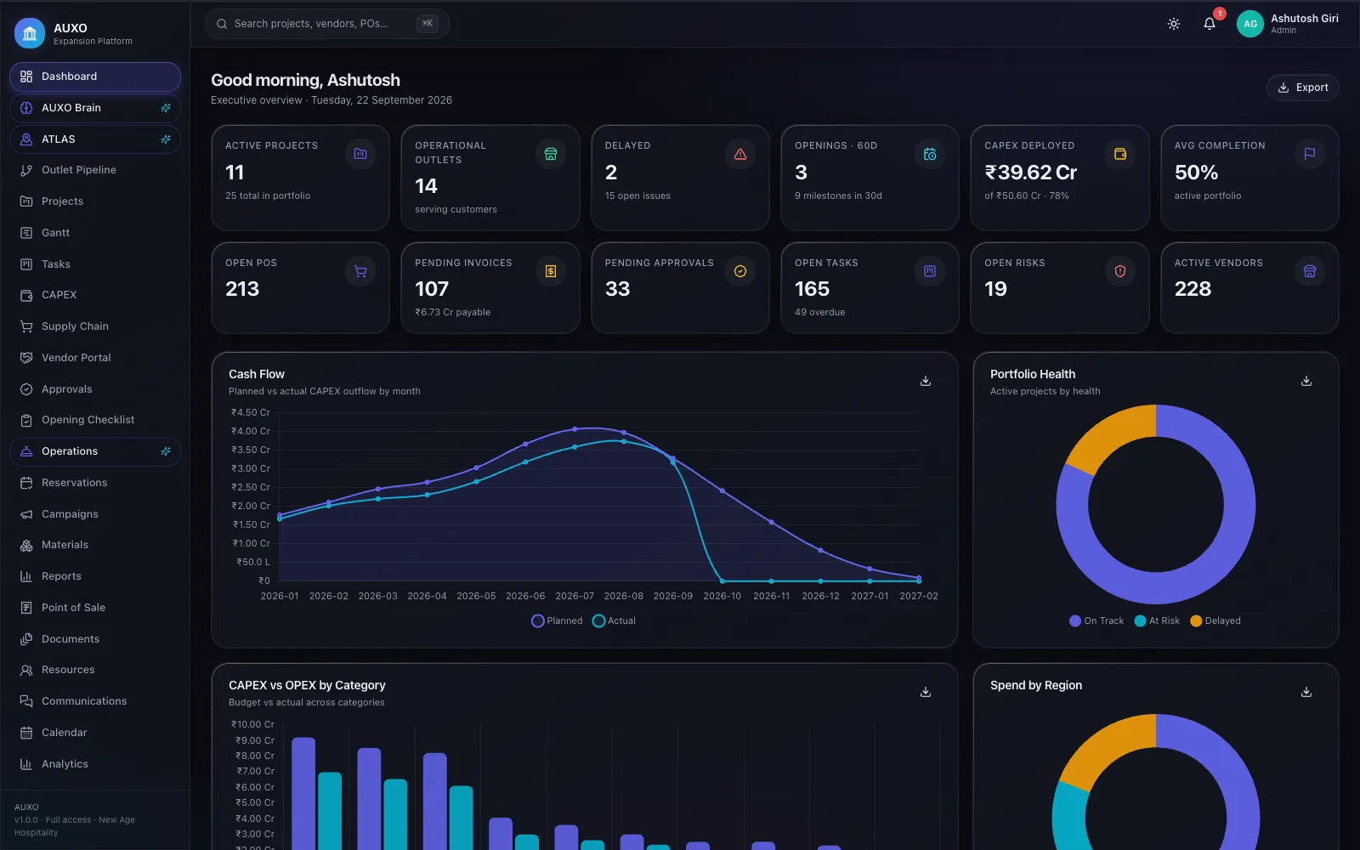Click the 2026-07 Cash Flow axis label
Image resolution: width=1360 pixels, height=850 pixels.
tap(575, 597)
